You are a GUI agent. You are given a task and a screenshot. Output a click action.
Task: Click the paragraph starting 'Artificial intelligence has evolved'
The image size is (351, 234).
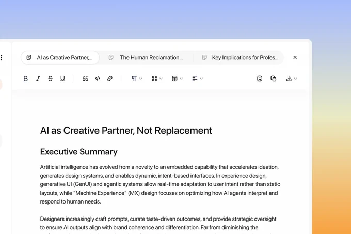[x=160, y=184]
